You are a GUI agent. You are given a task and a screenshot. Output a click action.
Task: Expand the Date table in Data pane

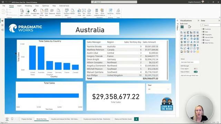(202, 32)
